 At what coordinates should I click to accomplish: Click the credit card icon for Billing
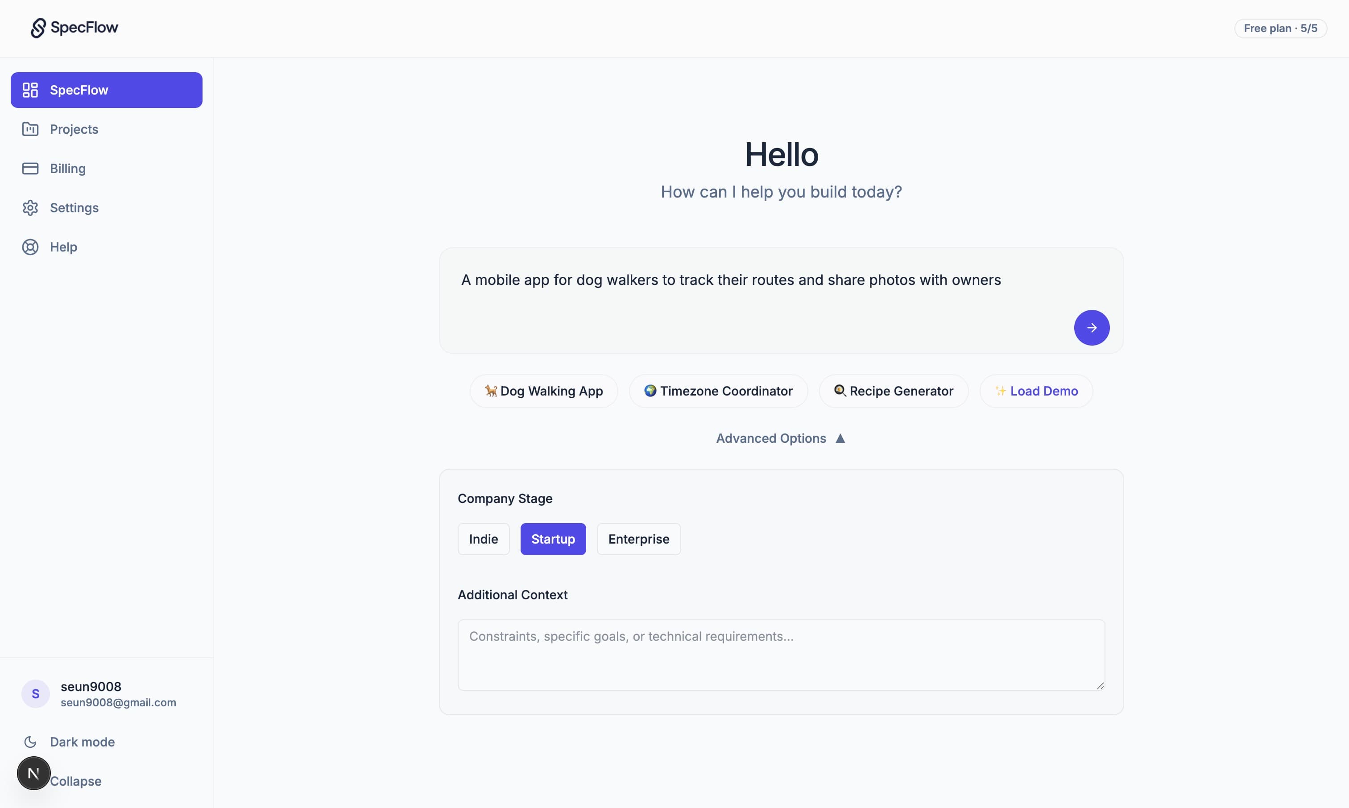click(x=30, y=168)
